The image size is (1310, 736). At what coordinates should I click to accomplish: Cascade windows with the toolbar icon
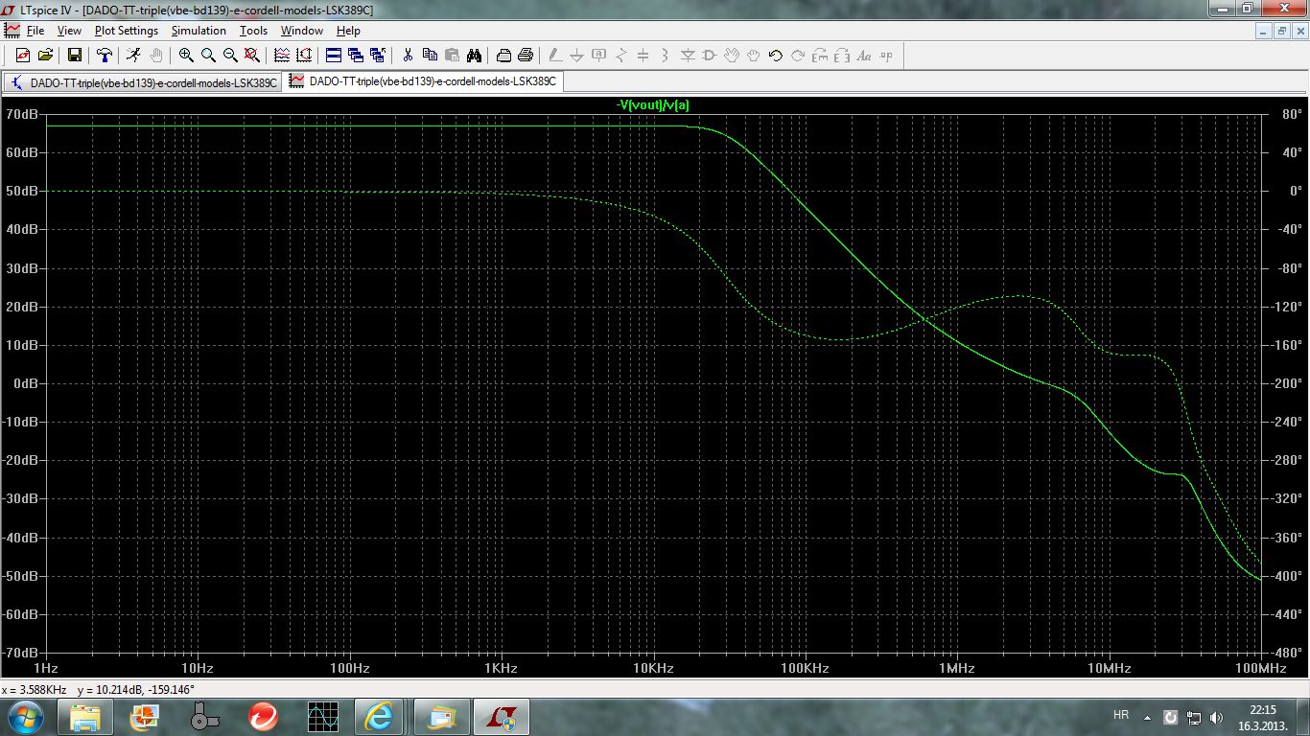[356, 56]
